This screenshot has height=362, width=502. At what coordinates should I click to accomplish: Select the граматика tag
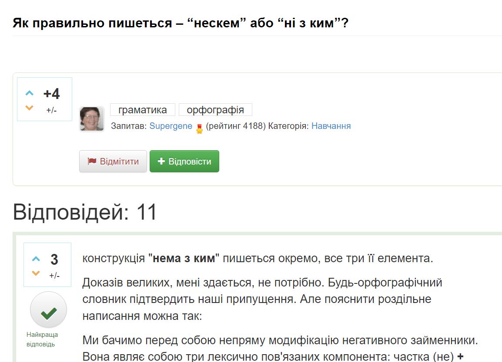(x=143, y=109)
